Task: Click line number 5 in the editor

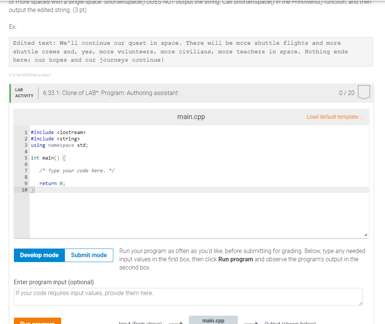Action: pos(26,158)
